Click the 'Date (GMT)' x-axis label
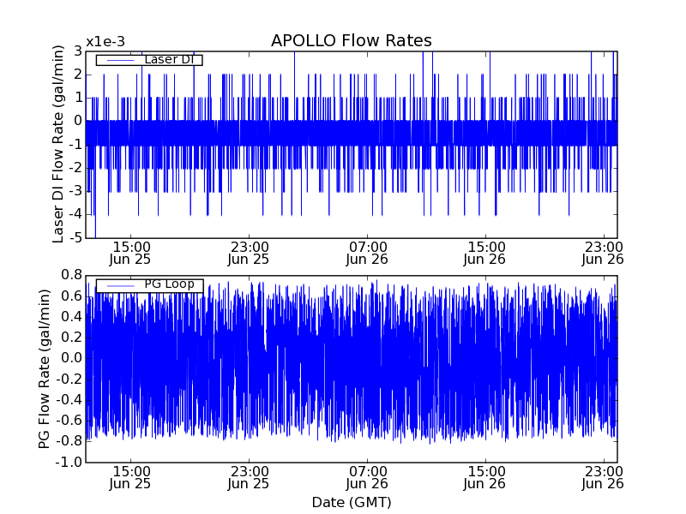The height and width of the screenshot is (514, 686). 352,502
